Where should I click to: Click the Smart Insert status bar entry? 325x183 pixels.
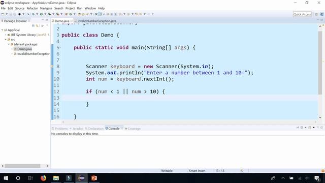(197, 171)
